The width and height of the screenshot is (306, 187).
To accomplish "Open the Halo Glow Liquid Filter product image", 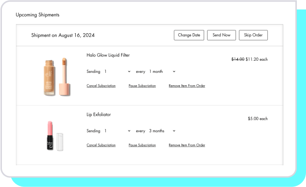I will (57, 77).
